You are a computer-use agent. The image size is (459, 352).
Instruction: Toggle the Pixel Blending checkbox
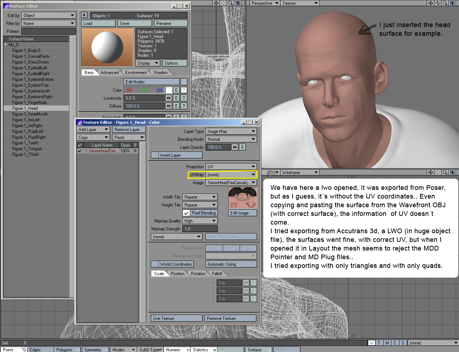[x=186, y=213]
